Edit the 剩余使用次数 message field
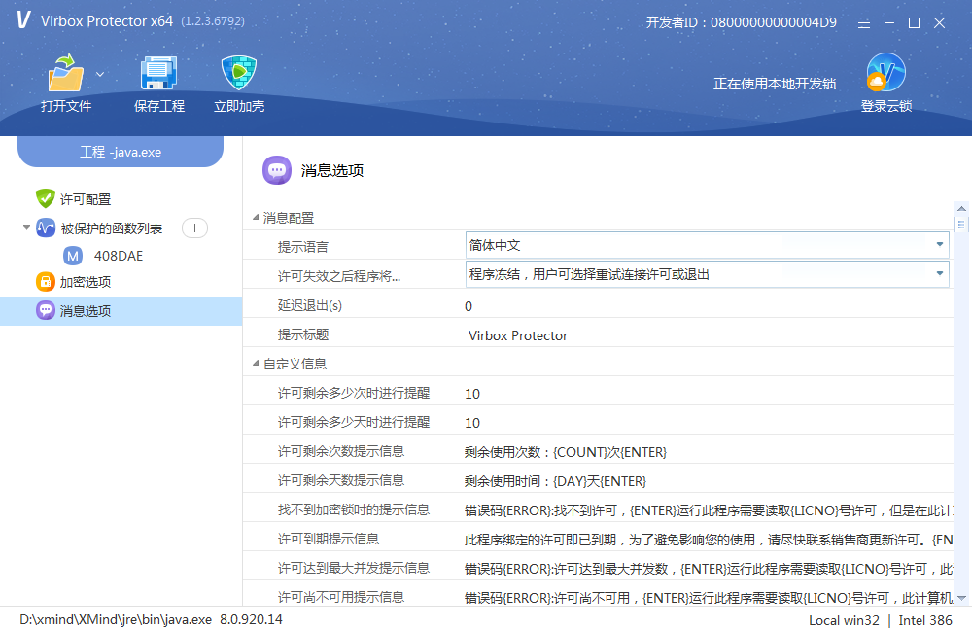Viewport: 972px width, 632px height. click(x=707, y=452)
